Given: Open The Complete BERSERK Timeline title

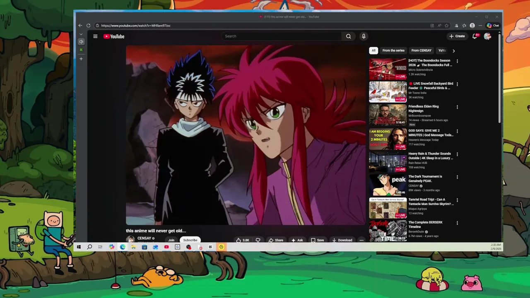Looking at the screenshot, I should point(425,225).
